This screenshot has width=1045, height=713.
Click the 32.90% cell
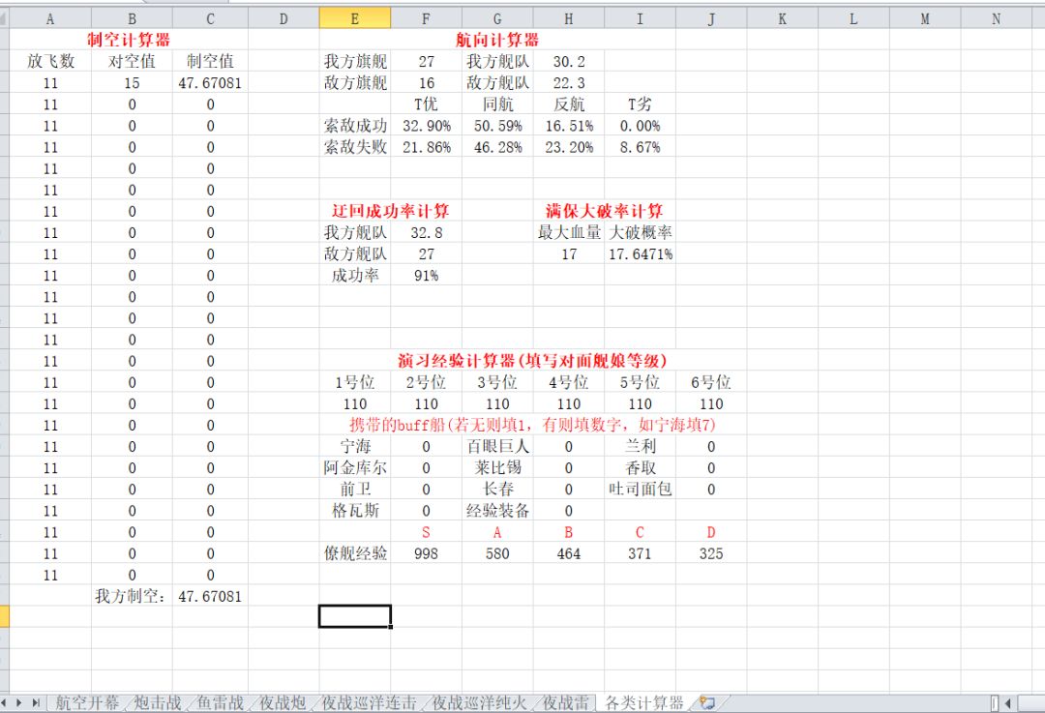click(426, 125)
